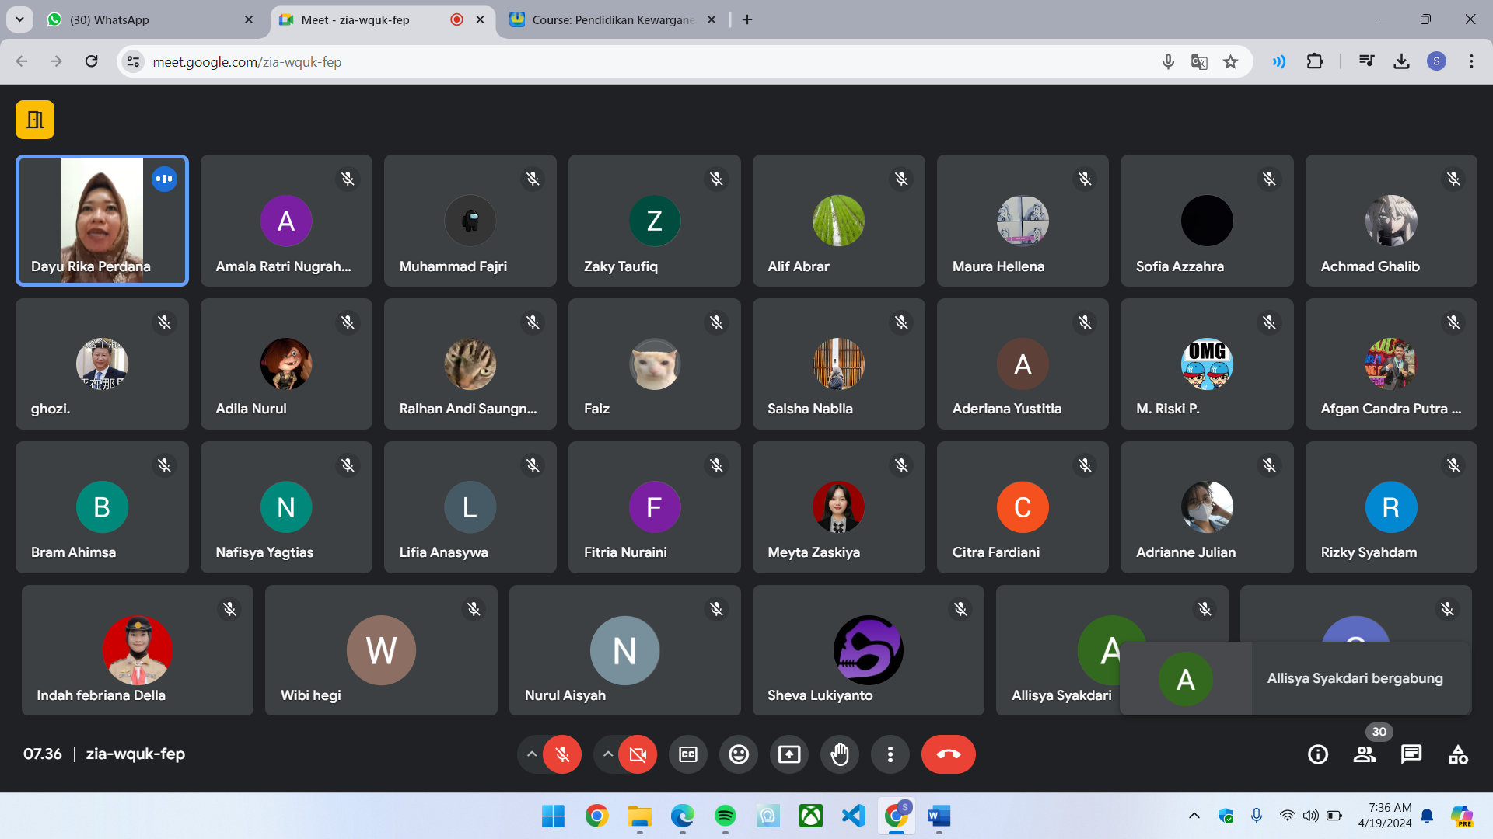Image resolution: width=1493 pixels, height=839 pixels.
Task: Click the present screen icon
Action: (789, 754)
